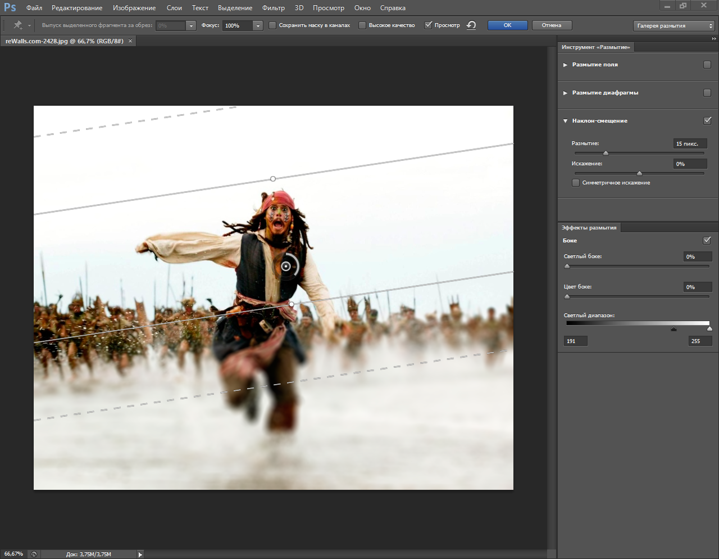The height and width of the screenshot is (559, 719).
Task: Expand the 'Размытие диафрагмы' section
Action: [565, 93]
